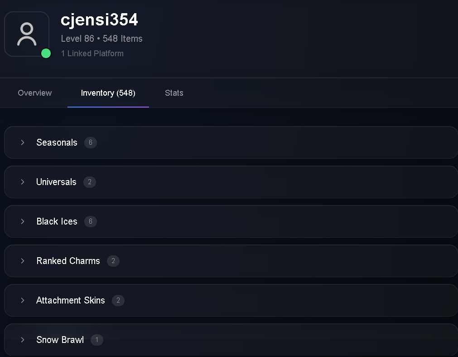The image size is (458, 357).
Task: Switch to the Overview tab
Action: pyautogui.click(x=35, y=93)
